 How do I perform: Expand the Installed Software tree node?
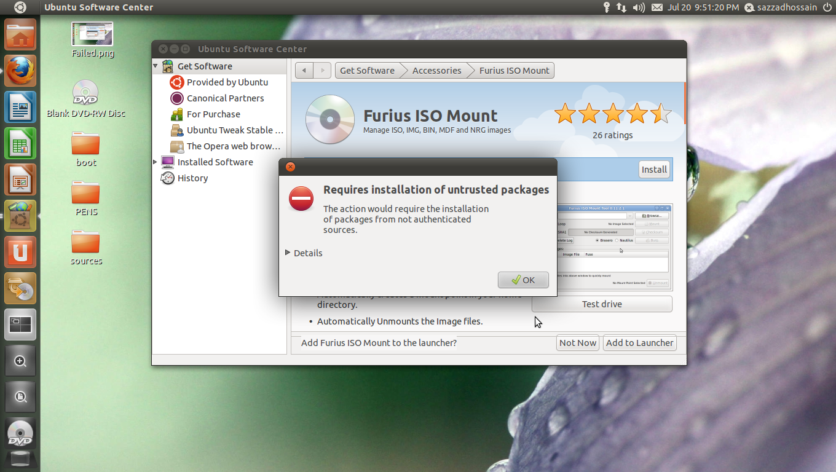click(156, 162)
